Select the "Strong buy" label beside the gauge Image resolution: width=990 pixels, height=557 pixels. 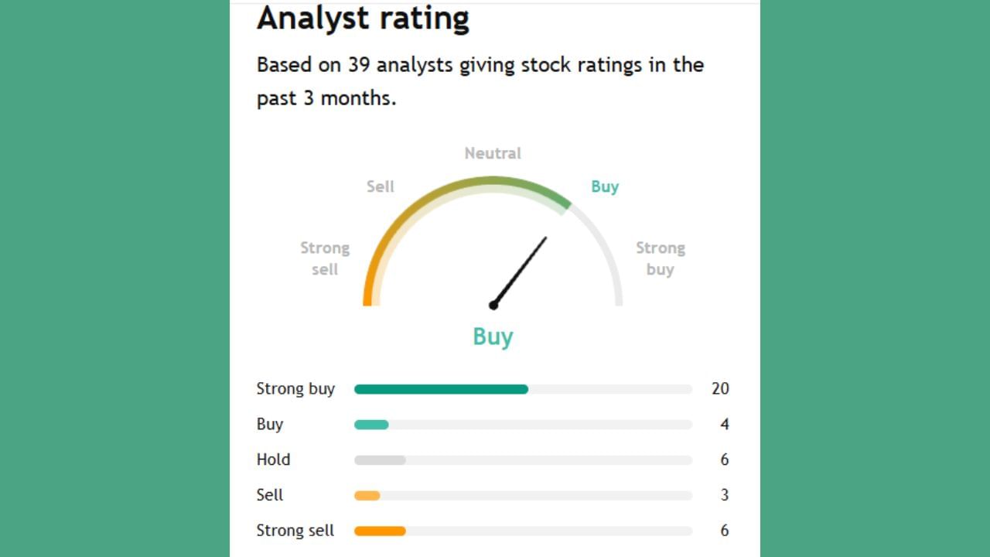[x=660, y=258]
